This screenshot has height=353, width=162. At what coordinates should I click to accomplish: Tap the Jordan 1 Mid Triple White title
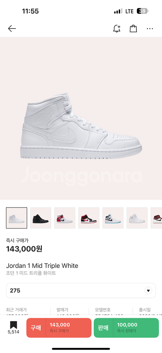point(42,266)
